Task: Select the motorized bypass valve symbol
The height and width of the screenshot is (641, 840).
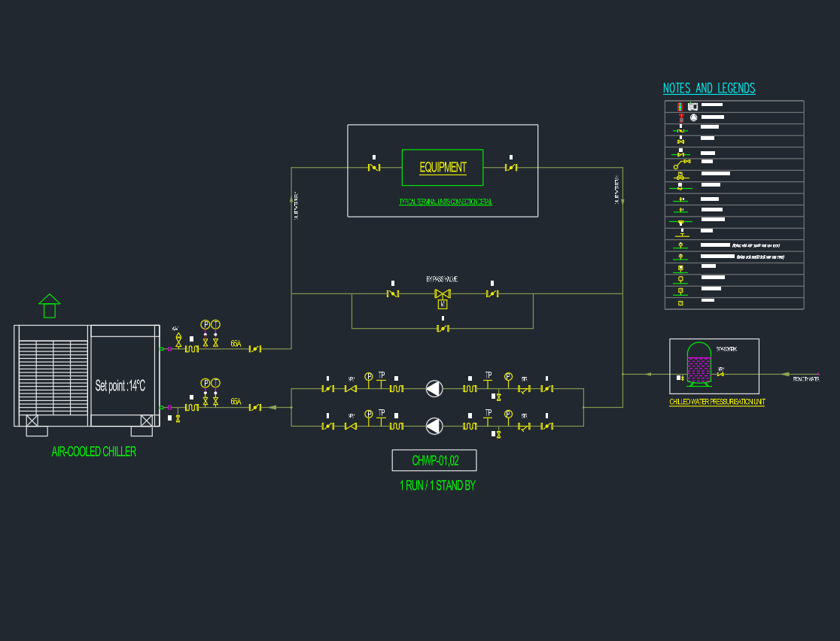Action: click(443, 294)
